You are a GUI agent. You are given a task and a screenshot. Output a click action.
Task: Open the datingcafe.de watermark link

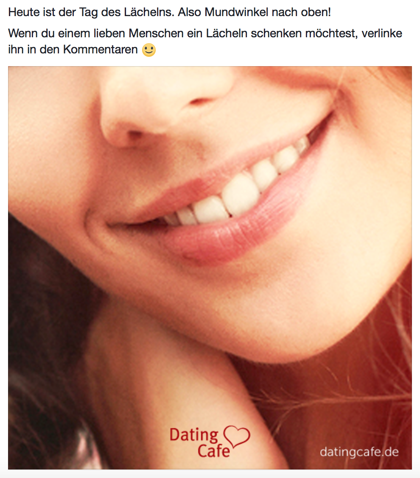coord(359,452)
